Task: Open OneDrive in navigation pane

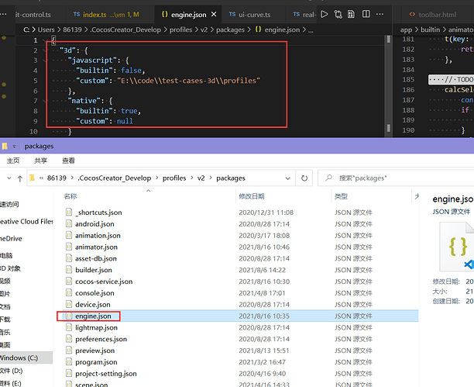Action: (11, 239)
